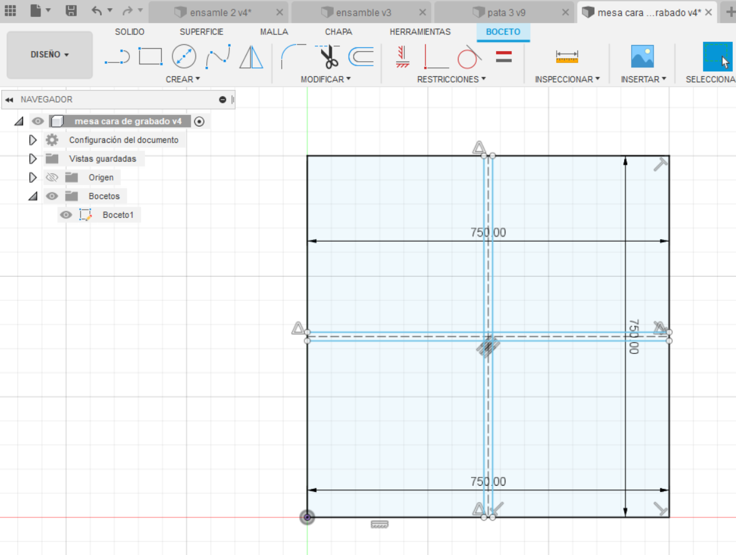Select the Line sketch tool

click(x=117, y=57)
